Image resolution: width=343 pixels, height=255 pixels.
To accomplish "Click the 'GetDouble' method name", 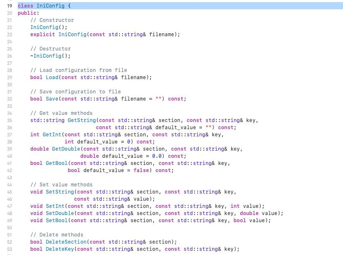I will point(66,149).
